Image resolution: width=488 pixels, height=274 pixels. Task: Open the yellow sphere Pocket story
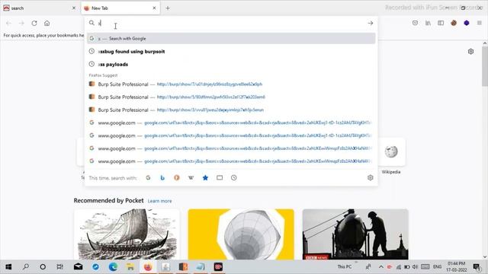[241, 234]
